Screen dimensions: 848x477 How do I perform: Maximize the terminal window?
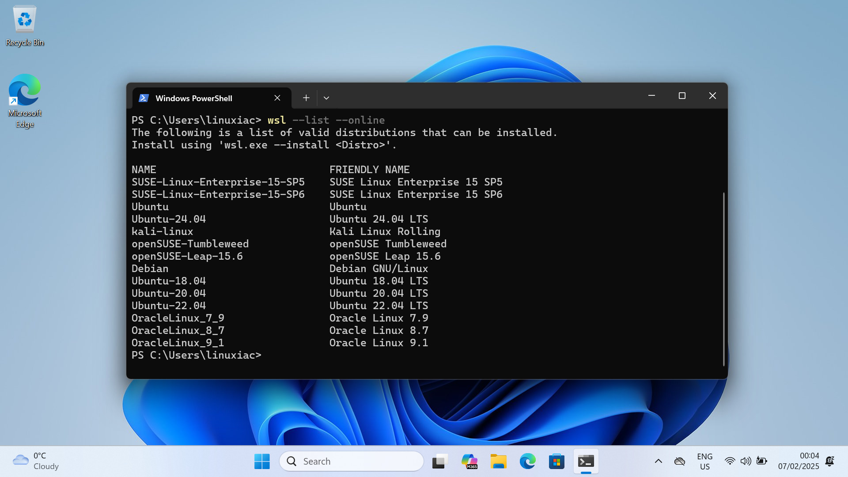pos(682,95)
